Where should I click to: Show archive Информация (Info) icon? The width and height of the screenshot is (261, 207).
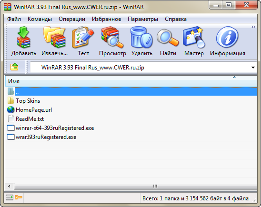227,37
